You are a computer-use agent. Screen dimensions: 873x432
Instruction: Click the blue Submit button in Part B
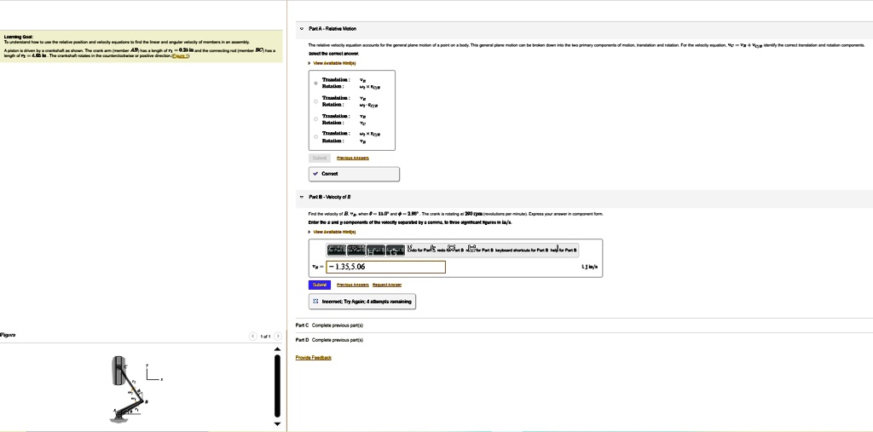coord(320,285)
